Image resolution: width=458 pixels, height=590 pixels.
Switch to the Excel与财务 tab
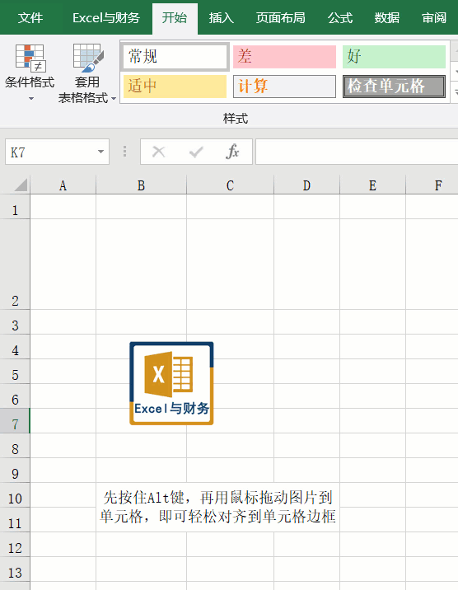106,17
